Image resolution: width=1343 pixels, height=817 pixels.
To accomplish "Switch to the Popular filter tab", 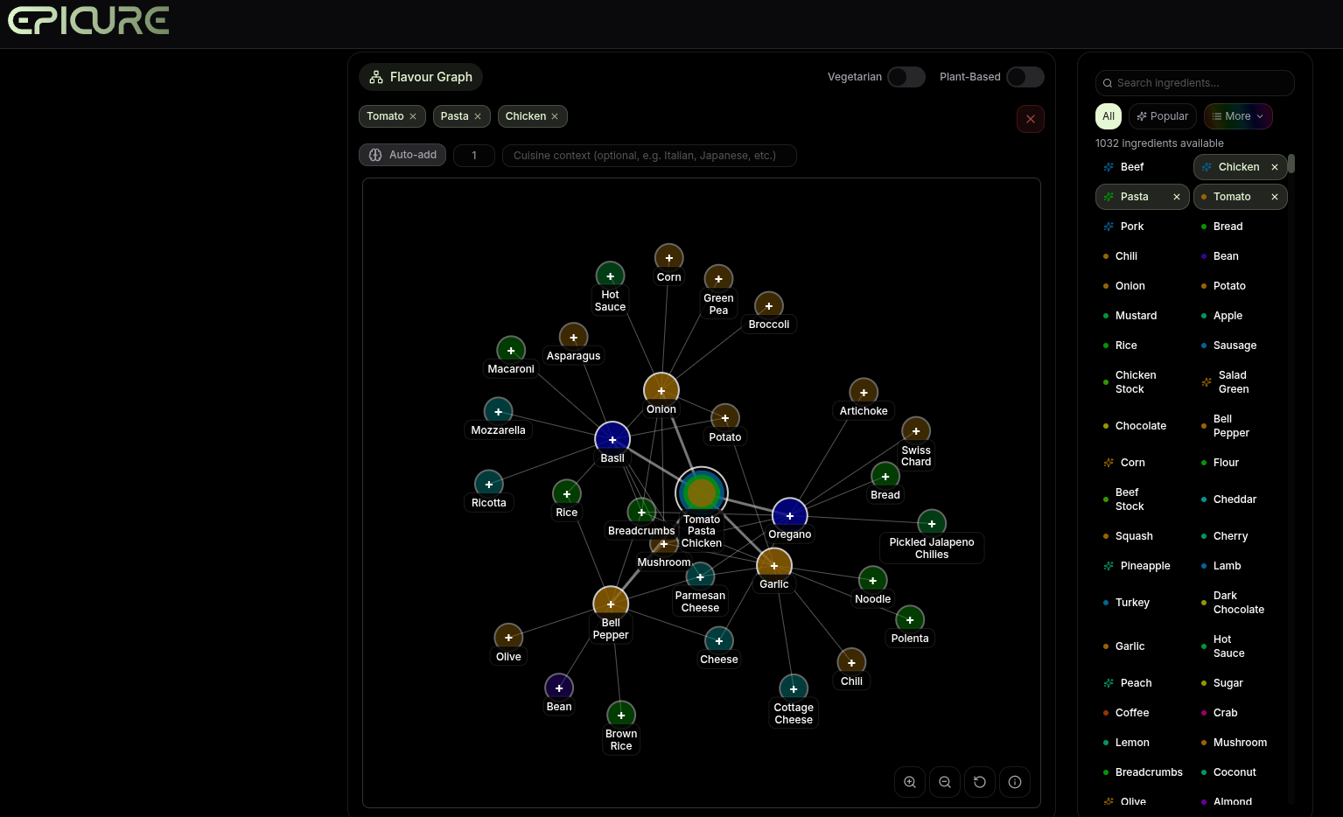I will (1162, 116).
